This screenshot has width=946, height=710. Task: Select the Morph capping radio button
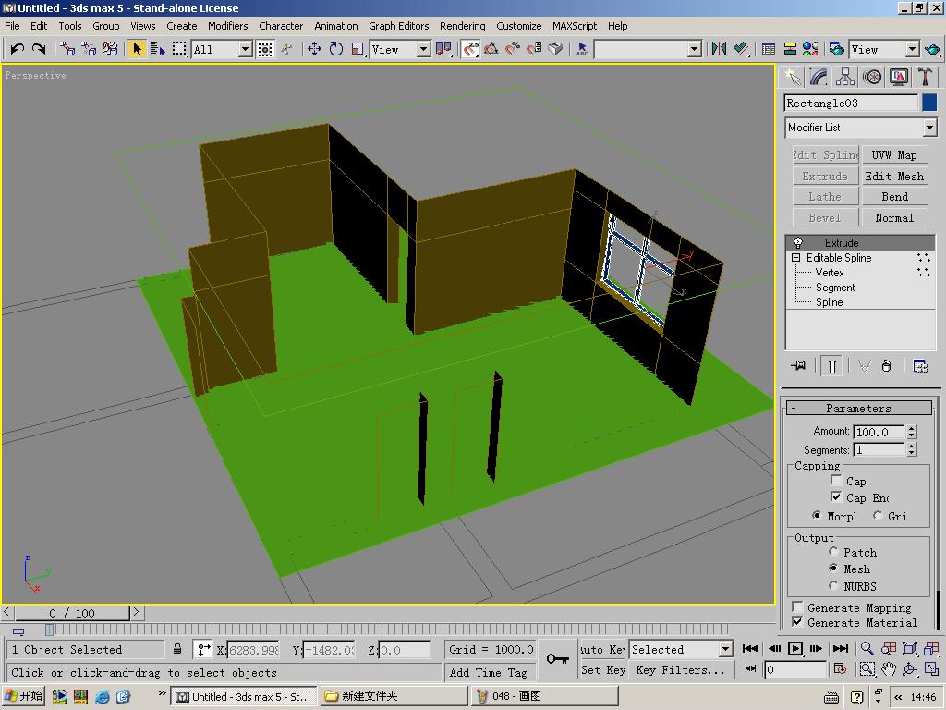point(817,516)
